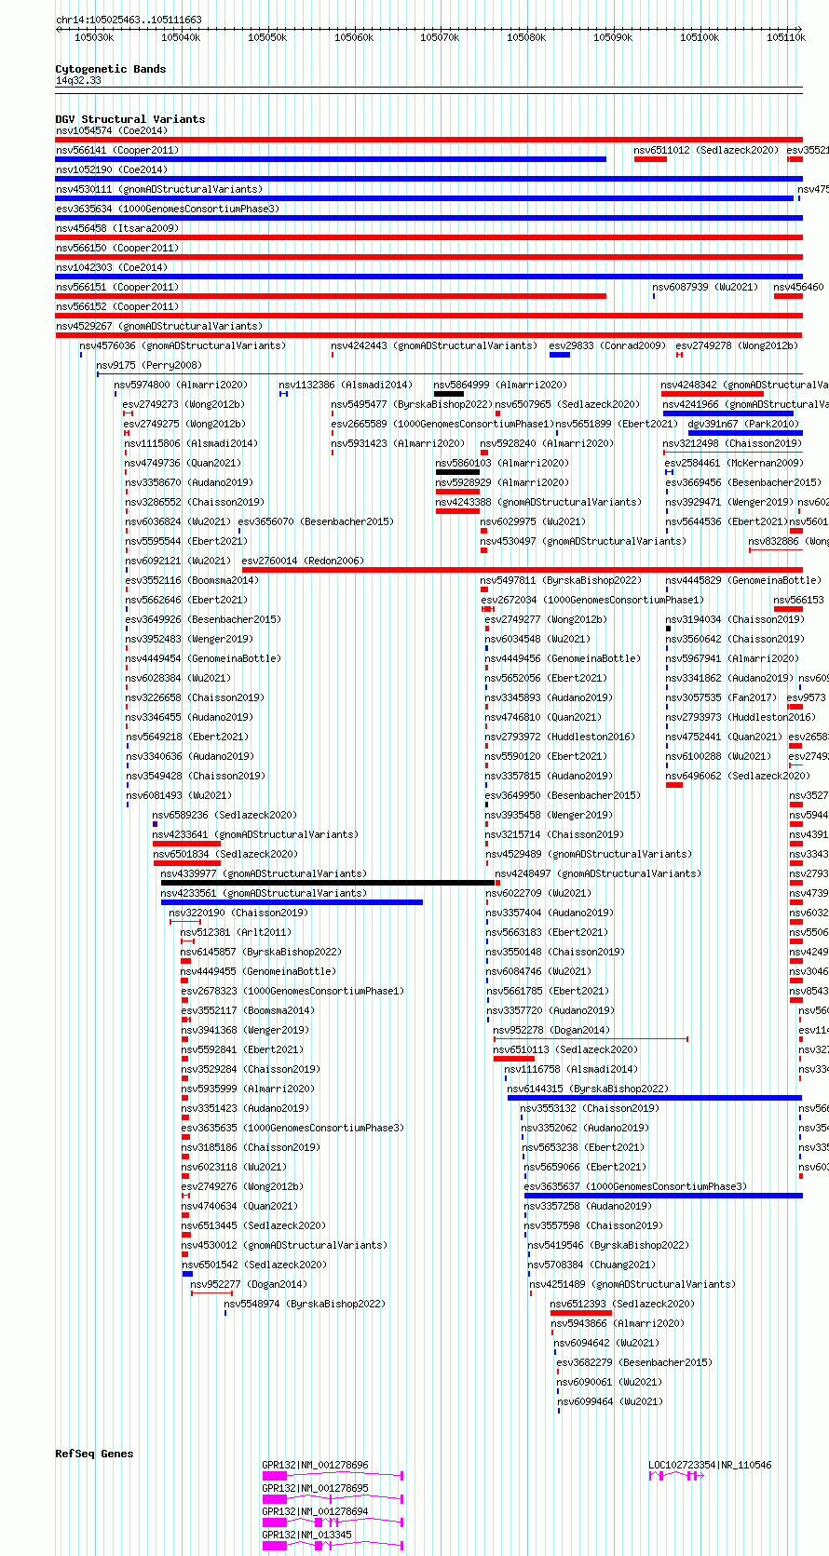Viewport: 829px width, 1556px height.
Task: Click nsv6501542 (Sedlazeck2020) label
Action: click(x=254, y=1265)
